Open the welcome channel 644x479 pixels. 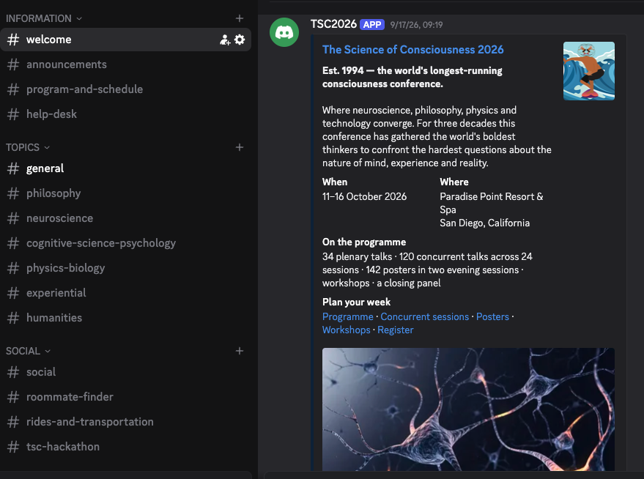[x=126, y=40]
